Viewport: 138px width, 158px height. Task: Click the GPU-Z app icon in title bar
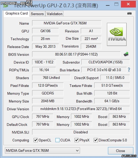coord(5,5)
